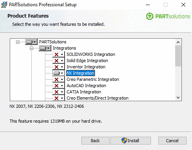
Task: Go Back to previous setup step
Action: pos(95,141)
